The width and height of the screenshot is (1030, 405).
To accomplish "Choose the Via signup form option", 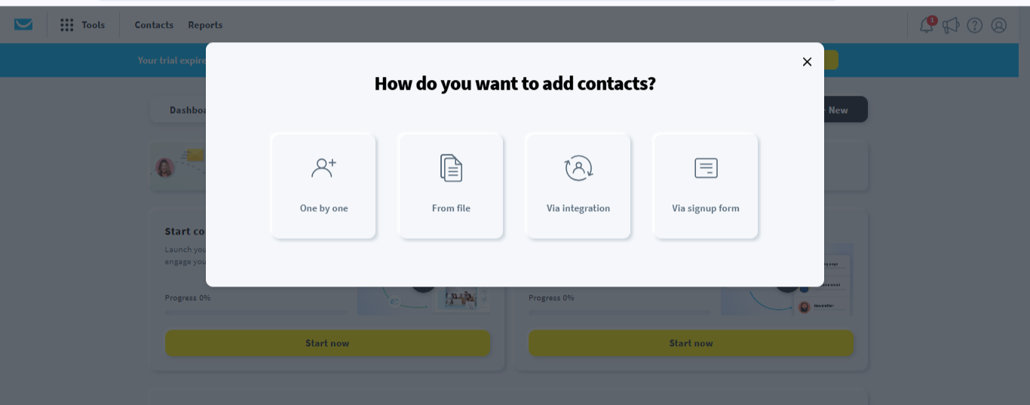I will pos(706,186).
